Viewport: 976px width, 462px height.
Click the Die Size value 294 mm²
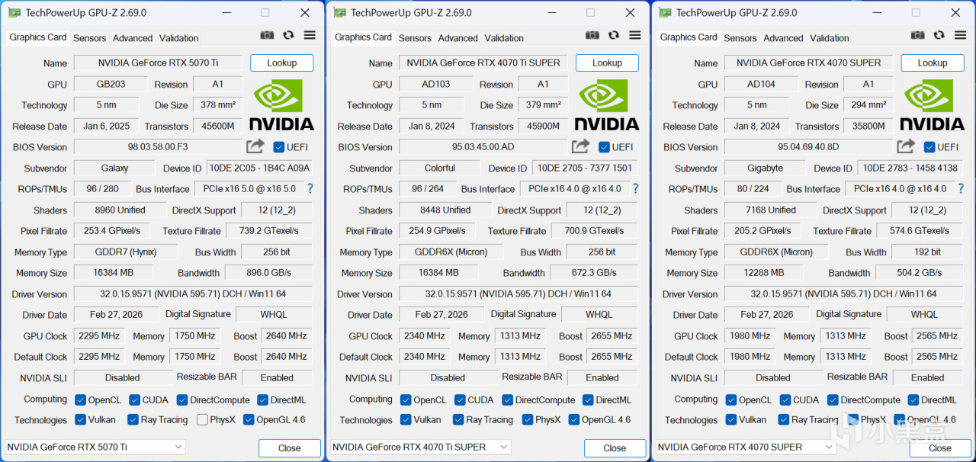tap(868, 105)
